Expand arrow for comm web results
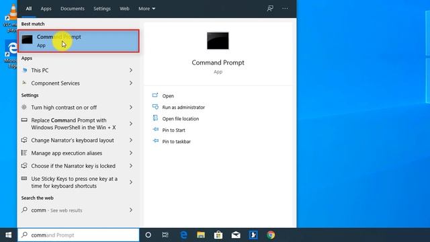Image resolution: width=430 pixels, height=242 pixels. click(131, 210)
